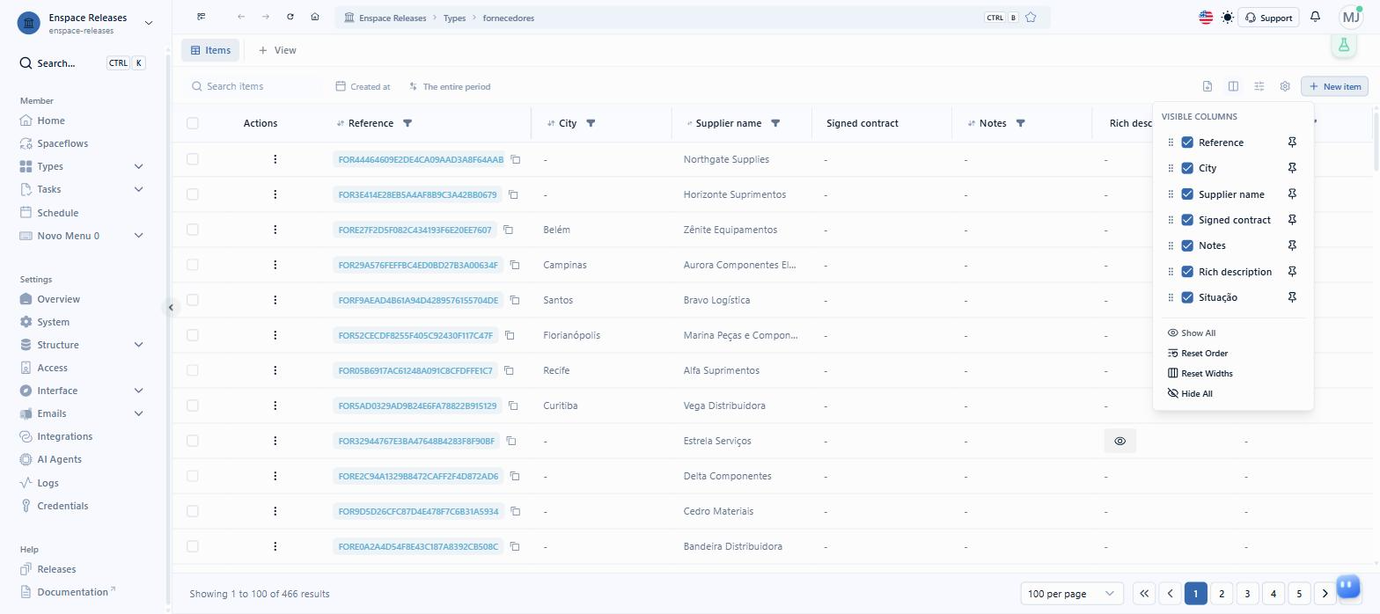Select the Horizonte Suprimentos row checkbox
The image size is (1380, 614).
(x=193, y=194)
